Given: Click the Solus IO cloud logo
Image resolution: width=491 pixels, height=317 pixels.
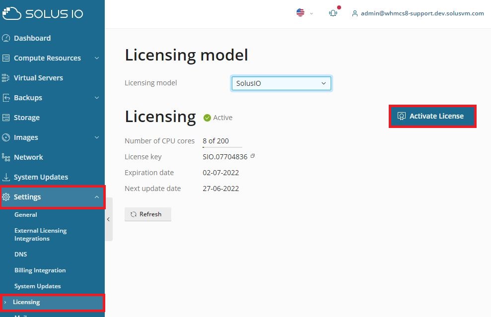Looking at the screenshot, I should [12, 13].
